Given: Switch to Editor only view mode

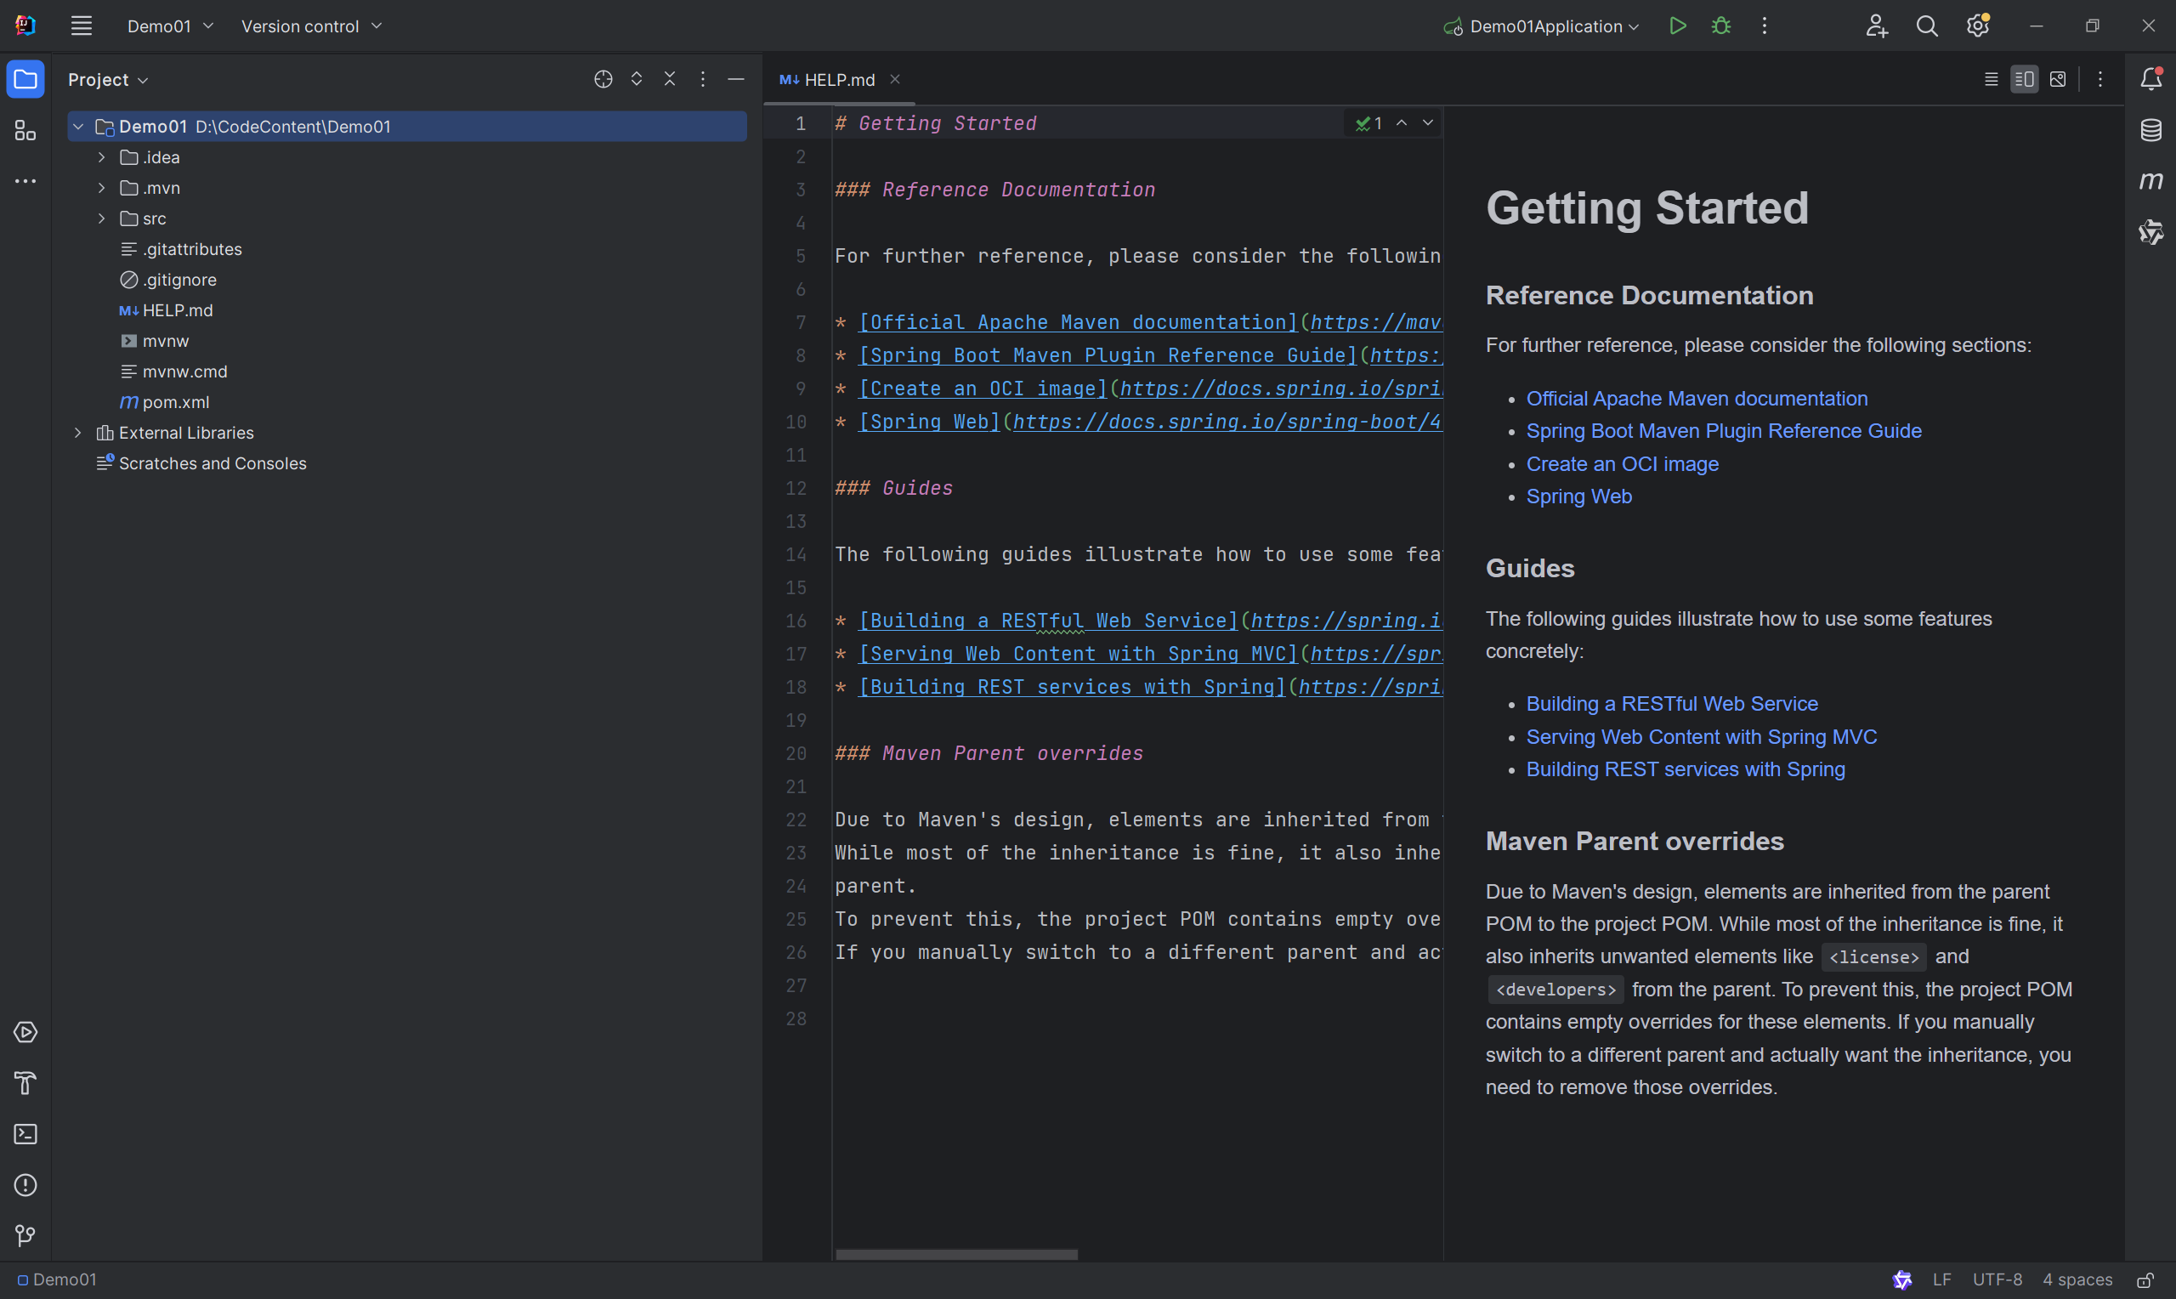Looking at the screenshot, I should (1991, 80).
